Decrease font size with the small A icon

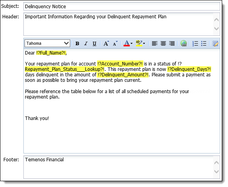[x=115, y=44]
